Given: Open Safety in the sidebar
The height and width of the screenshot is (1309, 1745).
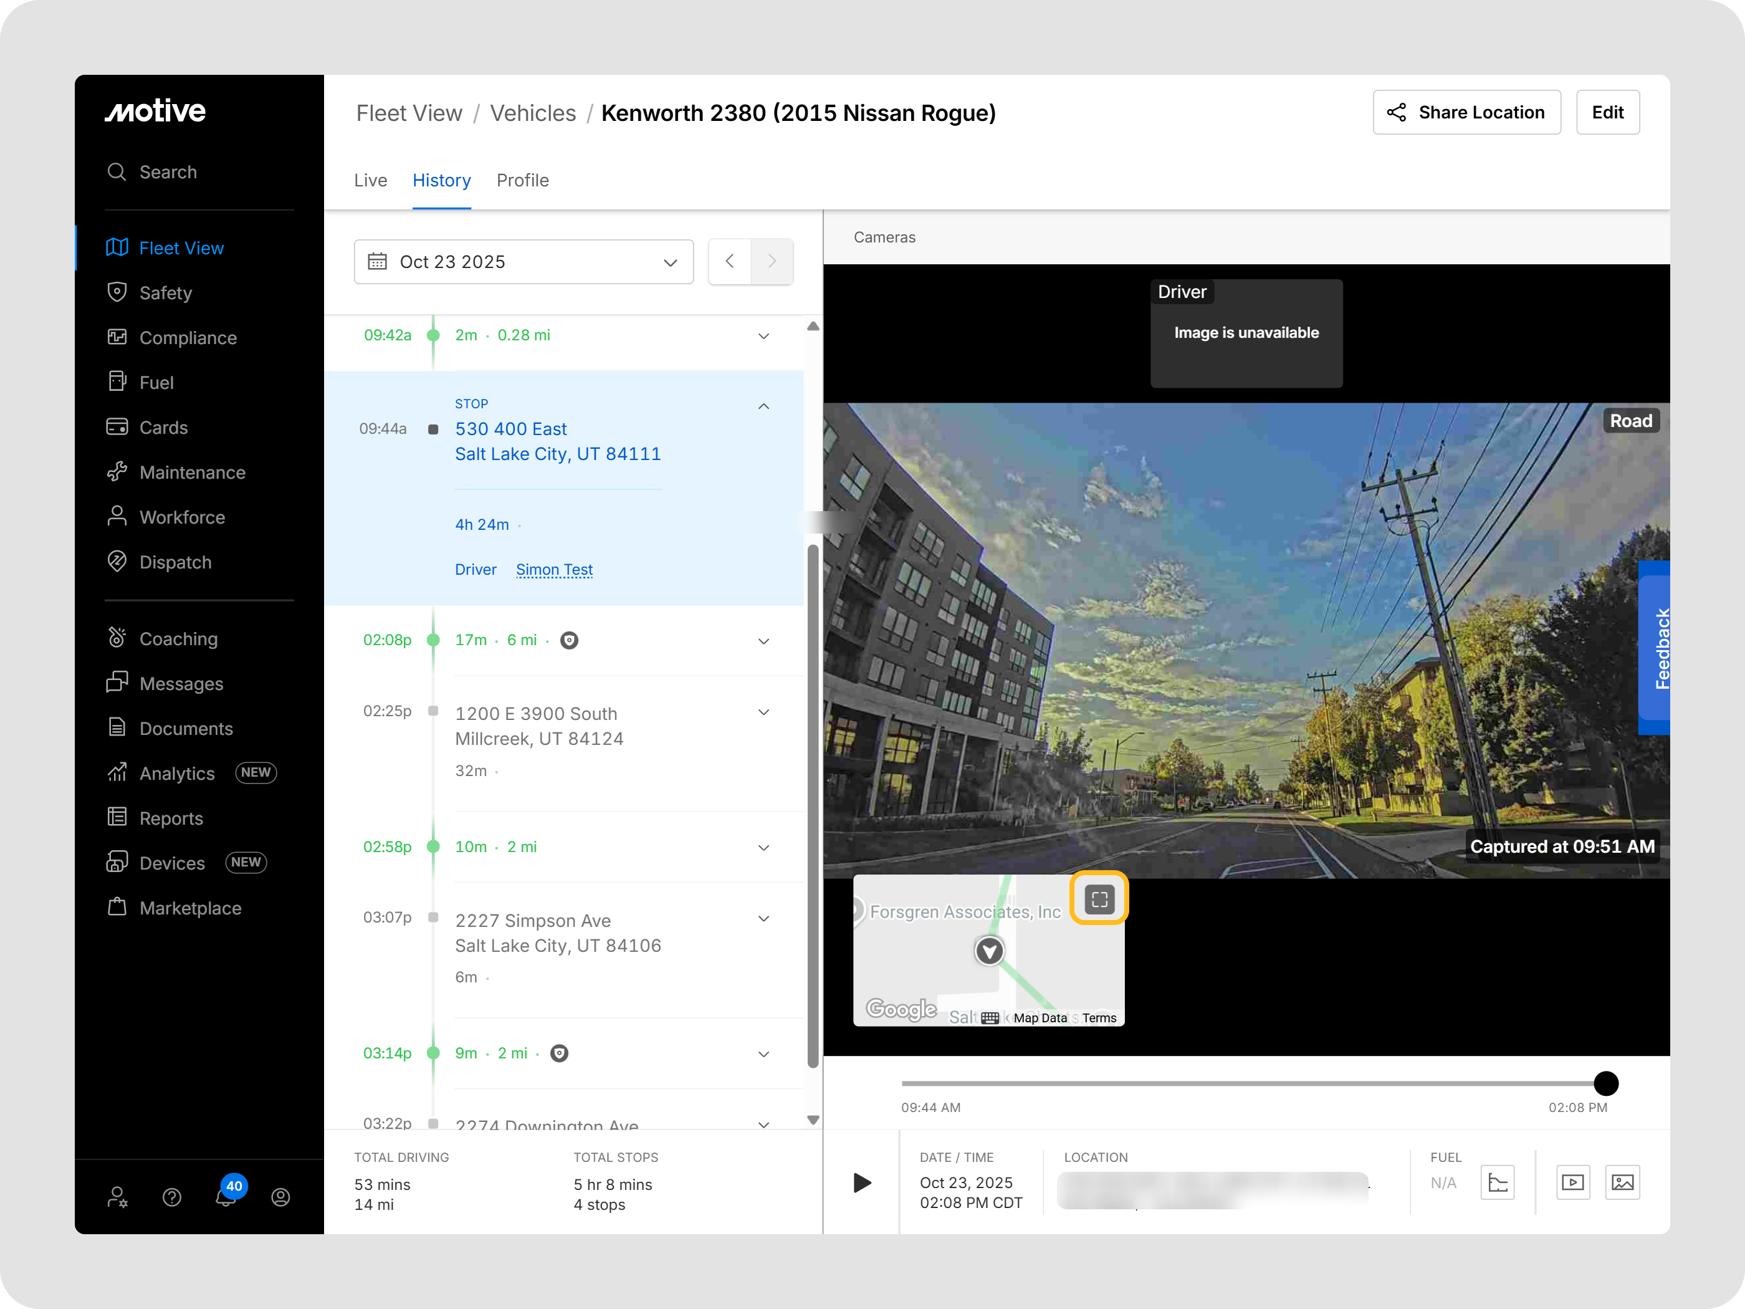Looking at the screenshot, I should coord(165,293).
